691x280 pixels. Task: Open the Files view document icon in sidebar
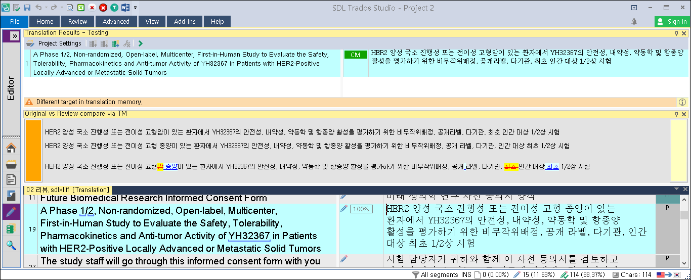[11, 179]
